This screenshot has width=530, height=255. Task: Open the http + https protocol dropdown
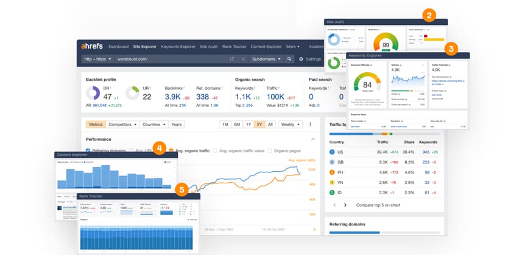[x=97, y=59]
